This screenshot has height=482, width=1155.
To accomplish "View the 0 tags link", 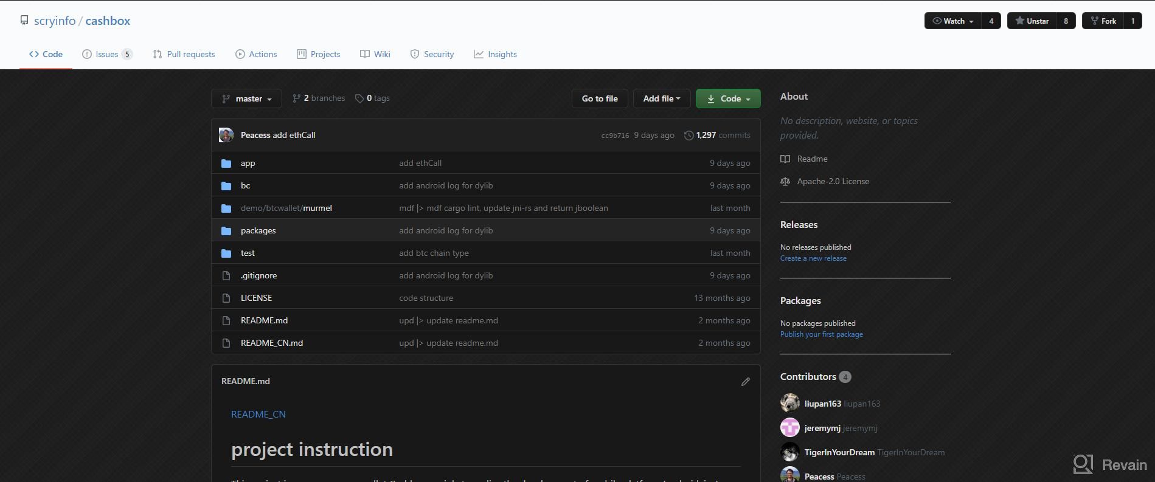I will [x=372, y=98].
